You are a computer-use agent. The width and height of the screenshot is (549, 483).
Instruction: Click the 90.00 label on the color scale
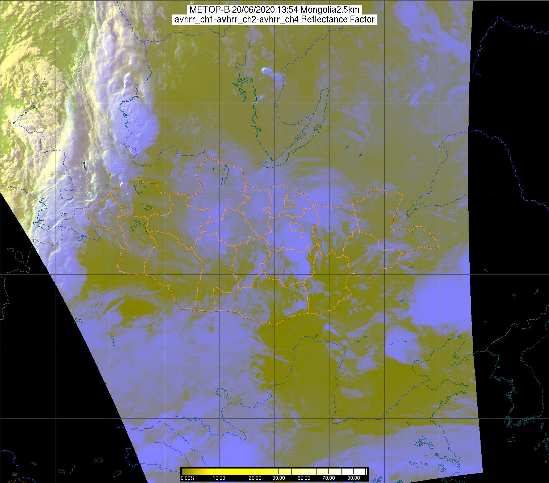pos(354,478)
